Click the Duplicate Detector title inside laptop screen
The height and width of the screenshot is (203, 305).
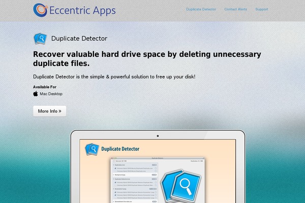120,149
